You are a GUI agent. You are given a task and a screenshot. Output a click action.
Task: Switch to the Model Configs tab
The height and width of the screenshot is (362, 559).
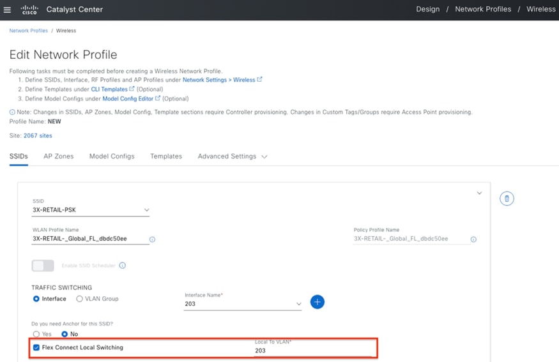point(112,156)
